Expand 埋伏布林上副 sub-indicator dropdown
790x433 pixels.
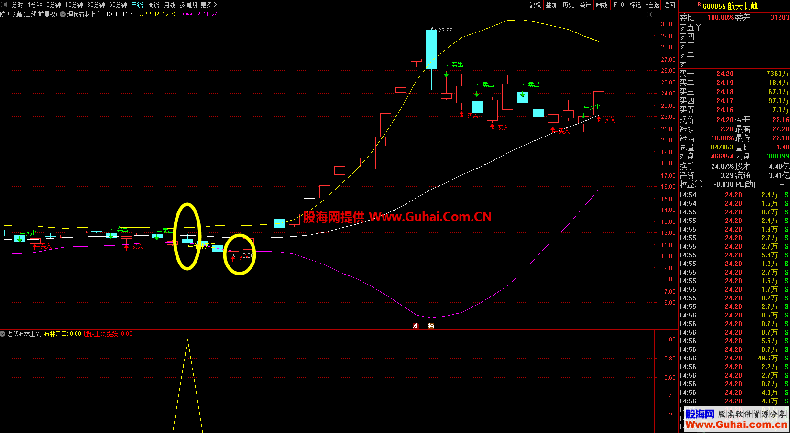click(x=3, y=334)
